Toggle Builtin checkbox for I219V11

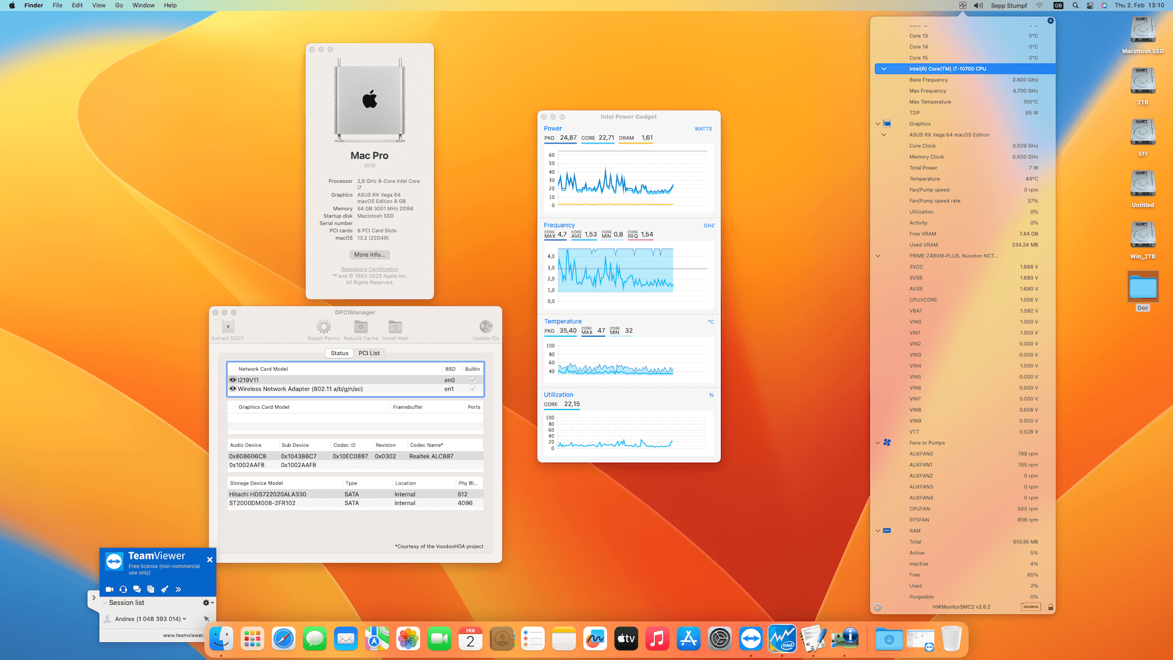[x=473, y=380]
